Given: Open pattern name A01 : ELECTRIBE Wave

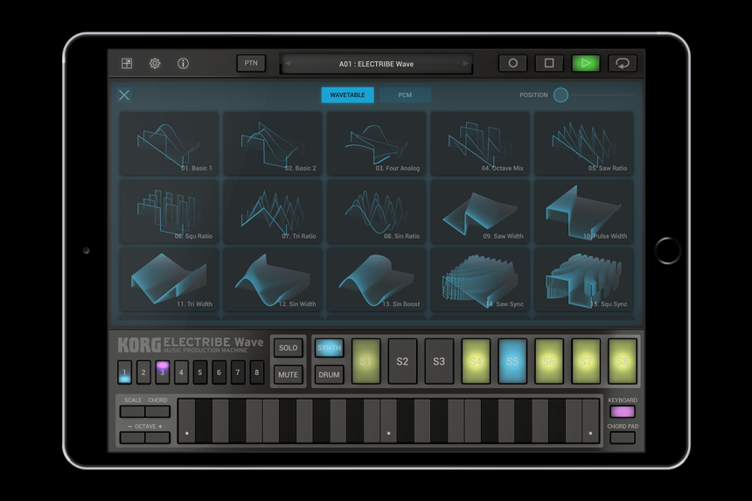Looking at the screenshot, I should tap(376, 64).
